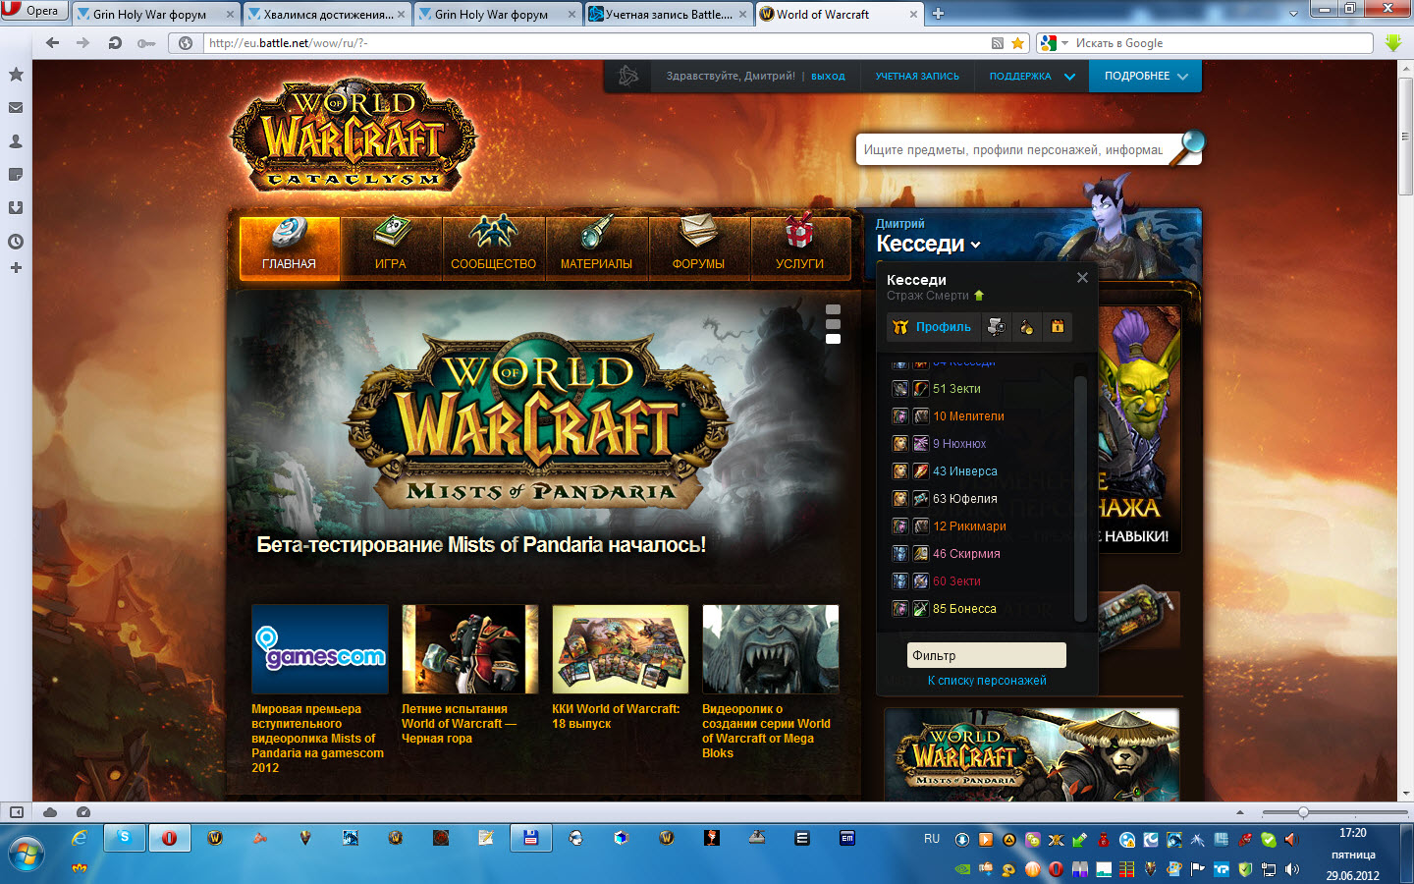Open УЧЕТНАЯ ЗАПИСЬ account link

pos(917,76)
